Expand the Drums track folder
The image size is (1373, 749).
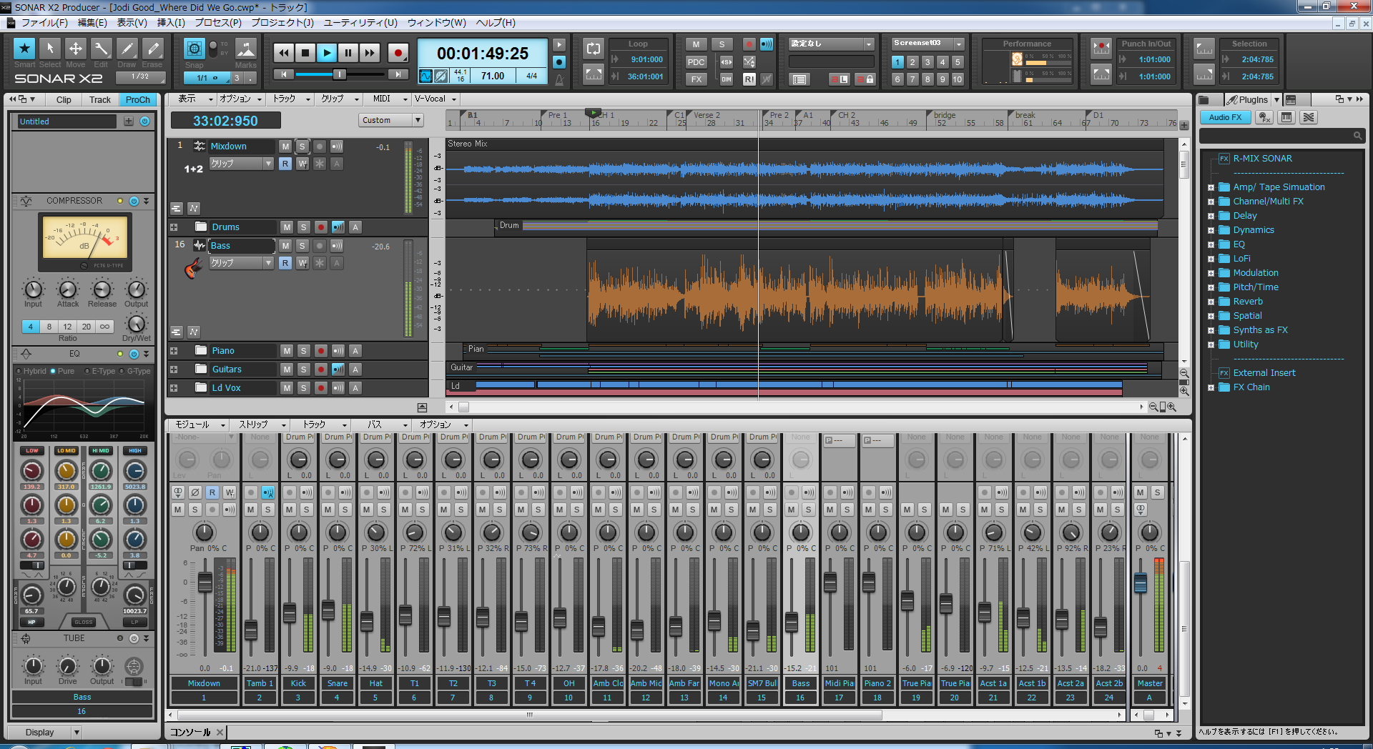[174, 227]
